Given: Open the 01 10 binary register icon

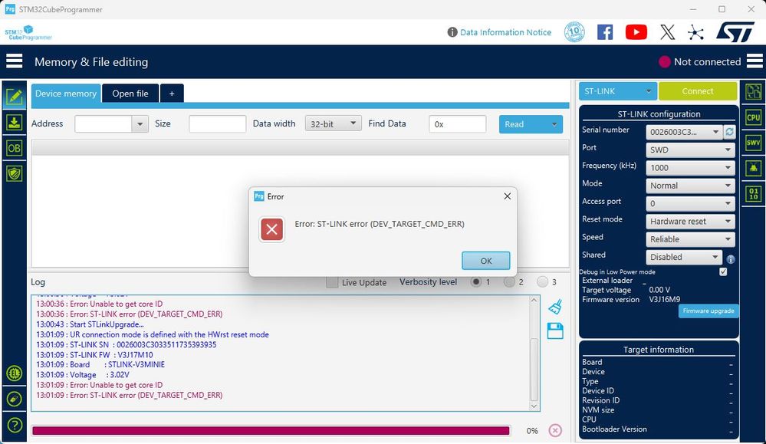Looking at the screenshot, I should pyautogui.click(x=753, y=194).
